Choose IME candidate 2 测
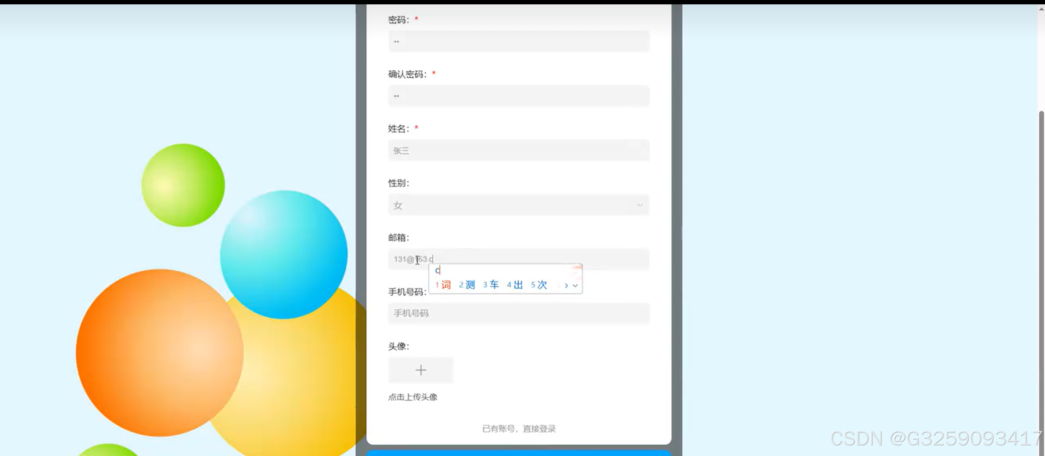1045x456 pixels. coord(467,285)
